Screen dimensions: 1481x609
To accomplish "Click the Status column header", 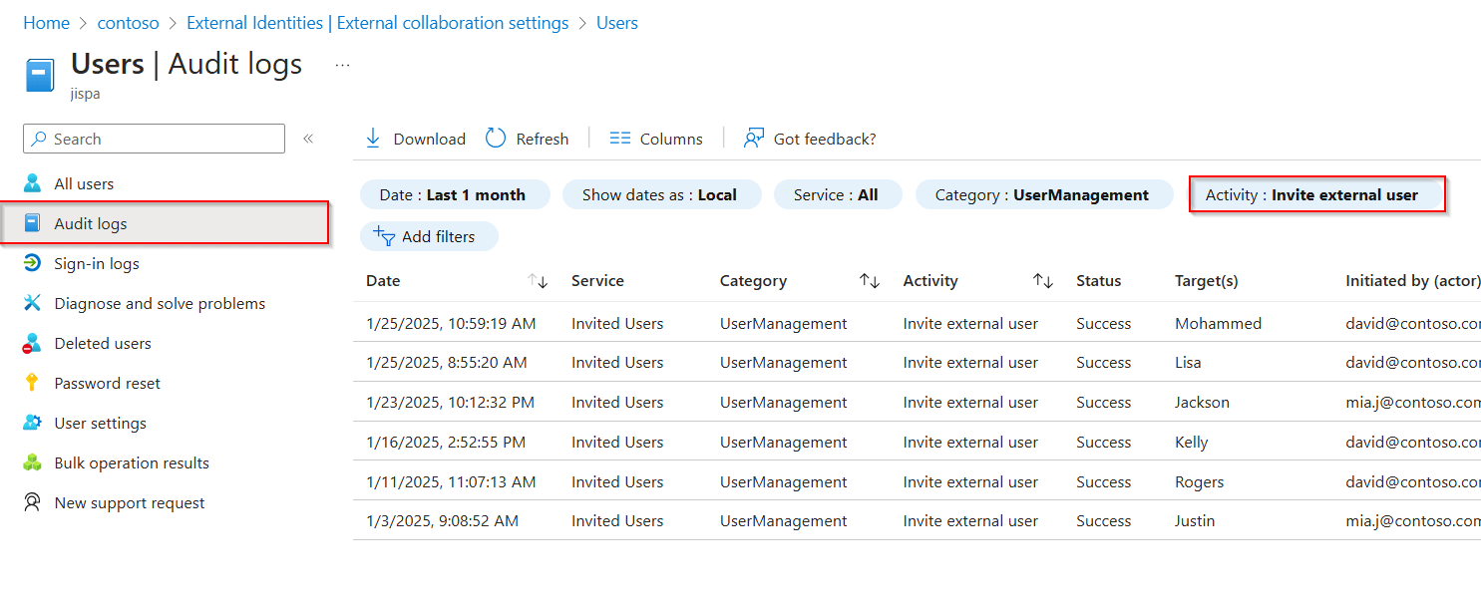I will (x=1099, y=281).
